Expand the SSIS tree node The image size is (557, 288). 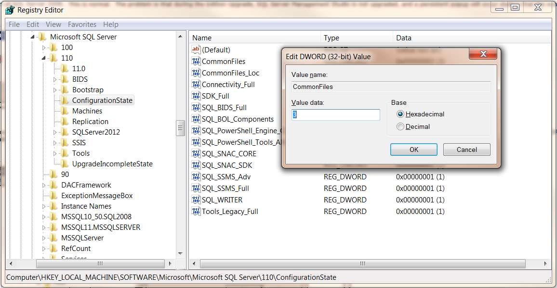click(55, 143)
